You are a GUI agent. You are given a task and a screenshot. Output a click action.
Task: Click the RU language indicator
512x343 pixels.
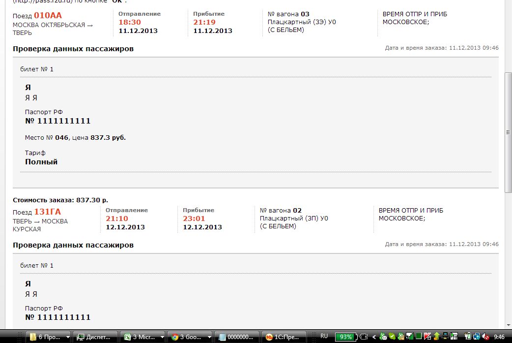tap(324, 336)
